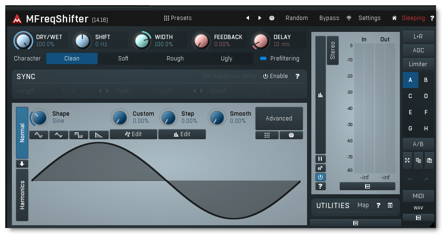Open the Settings menu

tap(369, 18)
